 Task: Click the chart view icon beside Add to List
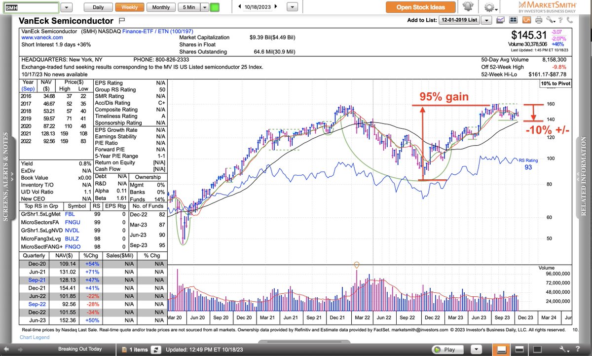click(501, 20)
